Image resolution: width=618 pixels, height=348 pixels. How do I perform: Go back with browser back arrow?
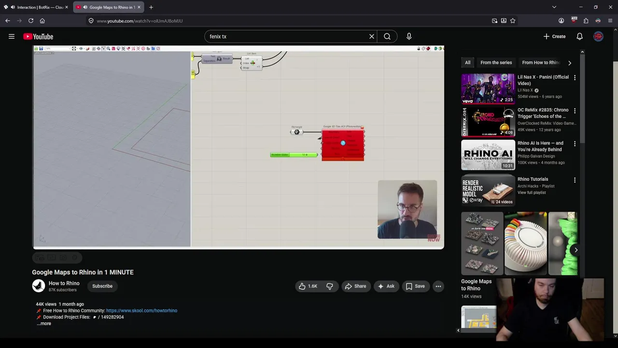tap(8, 21)
